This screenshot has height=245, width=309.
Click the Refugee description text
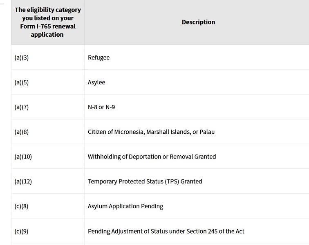(99, 57)
